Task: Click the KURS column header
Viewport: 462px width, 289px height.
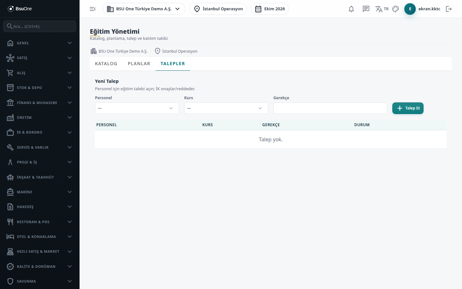Action: click(208, 125)
